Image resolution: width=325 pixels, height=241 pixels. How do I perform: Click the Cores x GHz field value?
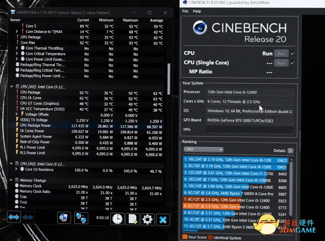click(250, 101)
